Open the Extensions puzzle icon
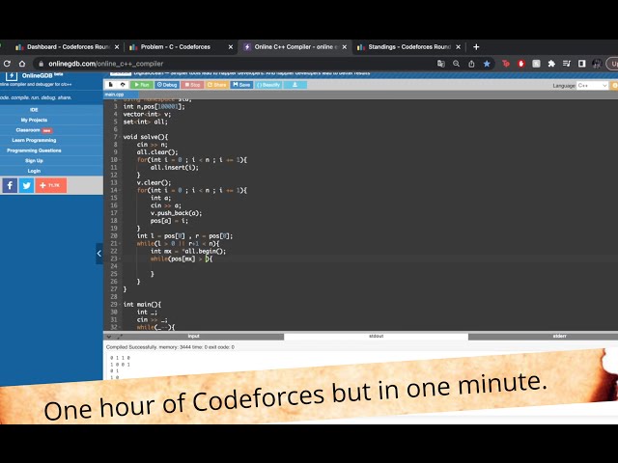 pyautogui.click(x=551, y=64)
